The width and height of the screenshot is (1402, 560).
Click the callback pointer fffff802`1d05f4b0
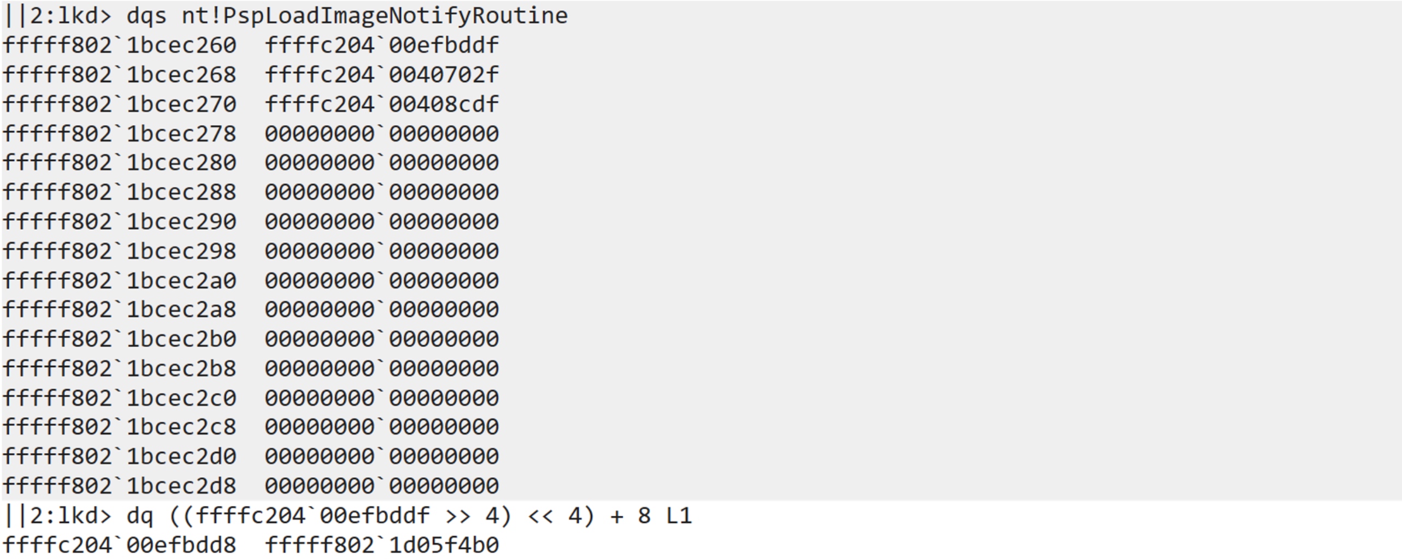pos(382,545)
